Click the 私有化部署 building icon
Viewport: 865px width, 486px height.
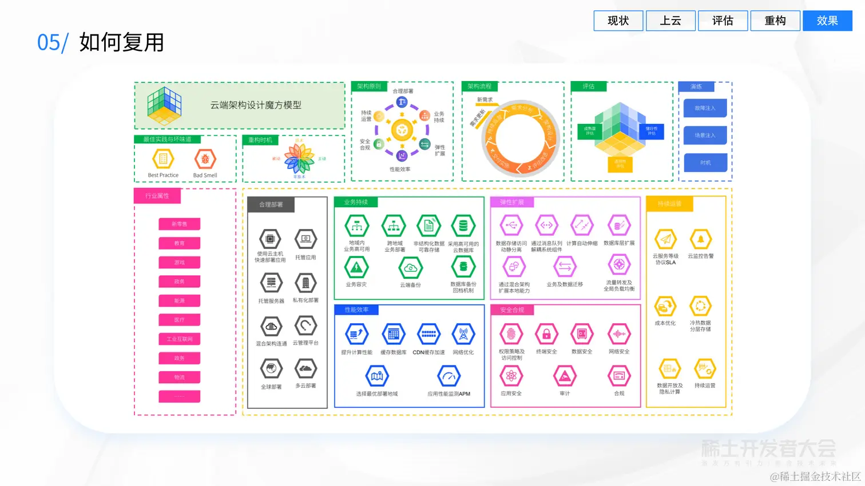pos(305,283)
